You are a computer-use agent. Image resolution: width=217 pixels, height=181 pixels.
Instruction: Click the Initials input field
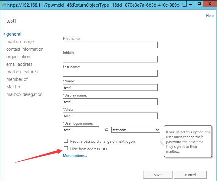(x=110, y=59)
